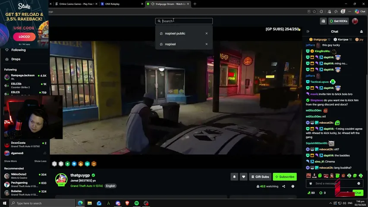Viewport: 368px width, 207px height.
Task: Open chat settings icon right of Chat title
Action: (362, 31)
